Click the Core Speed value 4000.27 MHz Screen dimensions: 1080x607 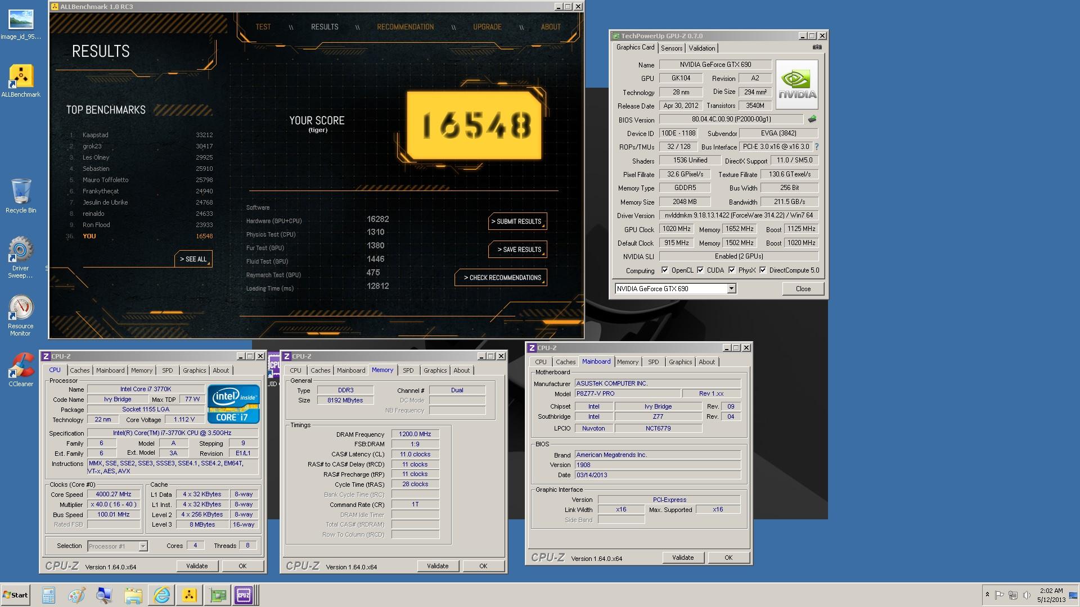113,495
